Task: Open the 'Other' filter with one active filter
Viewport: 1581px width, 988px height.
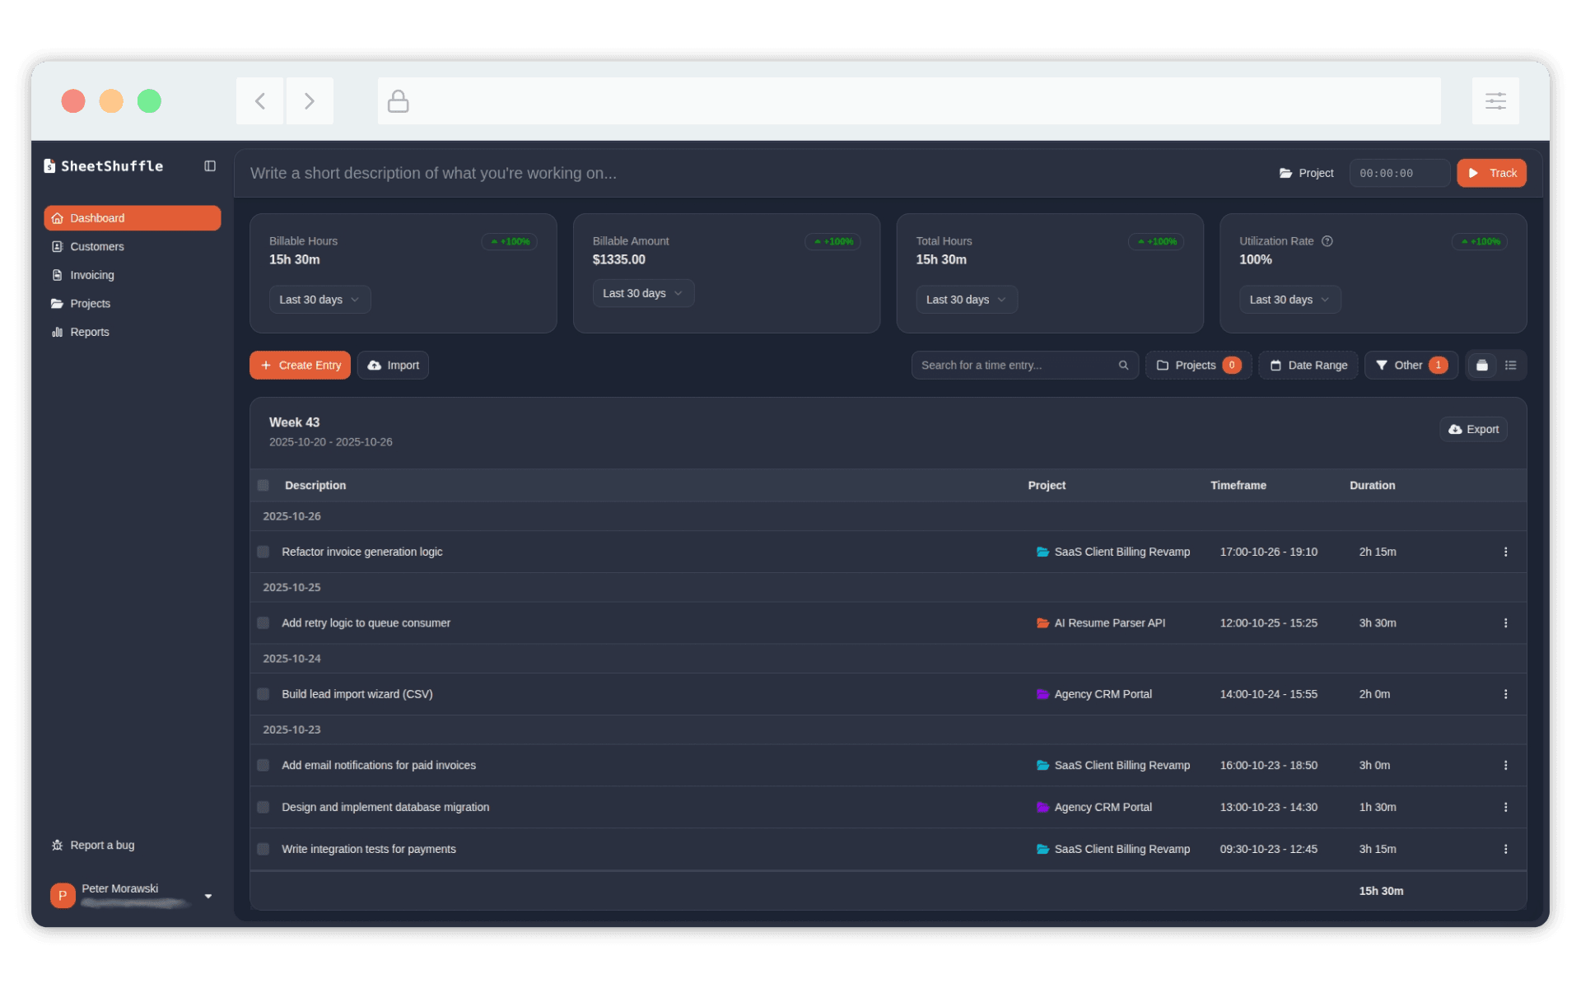Action: tap(1411, 365)
